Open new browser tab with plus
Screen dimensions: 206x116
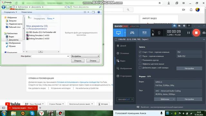tap(40, 108)
